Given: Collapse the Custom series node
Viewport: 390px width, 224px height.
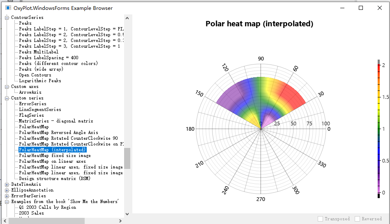Looking at the screenshot, I should pyautogui.click(x=7, y=98).
